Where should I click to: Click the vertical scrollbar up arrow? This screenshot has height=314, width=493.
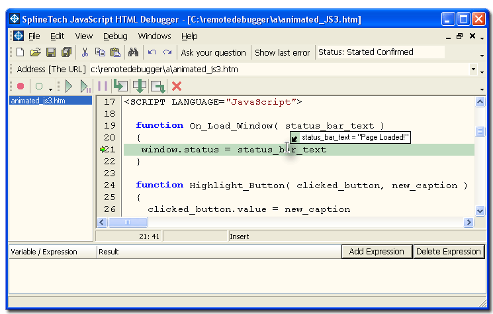point(480,101)
